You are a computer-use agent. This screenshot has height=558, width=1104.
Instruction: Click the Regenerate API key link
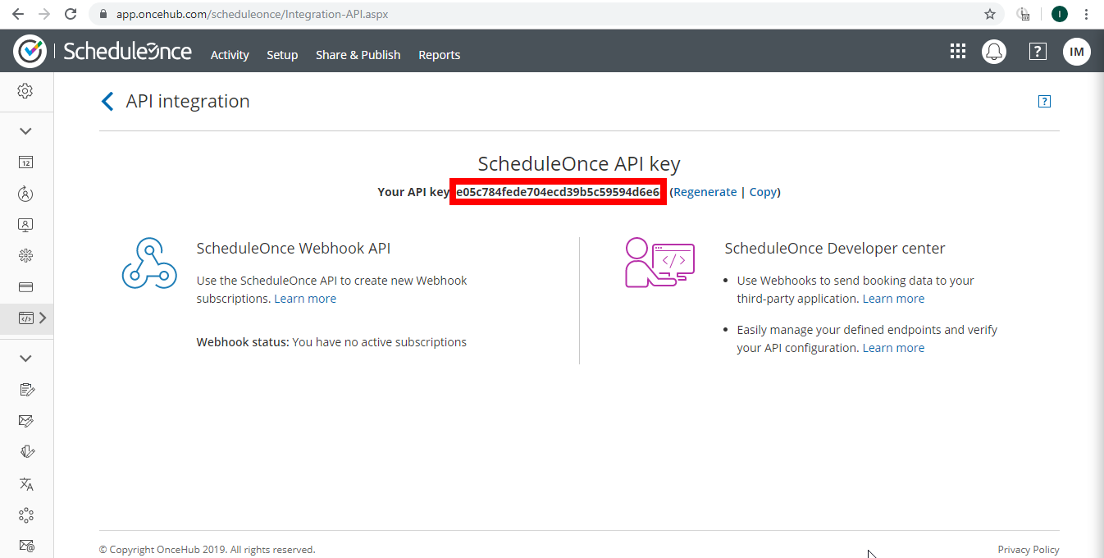(x=705, y=192)
